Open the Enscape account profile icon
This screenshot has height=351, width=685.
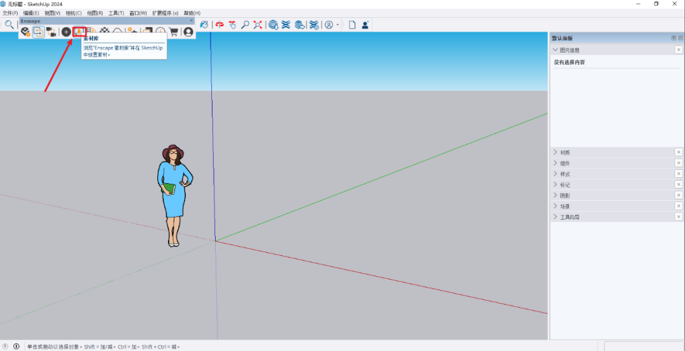point(188,32)
